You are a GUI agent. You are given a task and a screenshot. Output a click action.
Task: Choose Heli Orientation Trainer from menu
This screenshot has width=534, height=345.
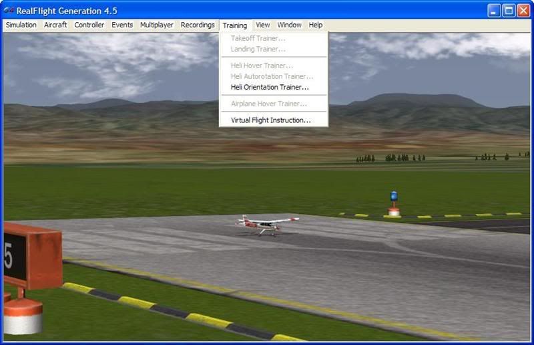(274, 88)
